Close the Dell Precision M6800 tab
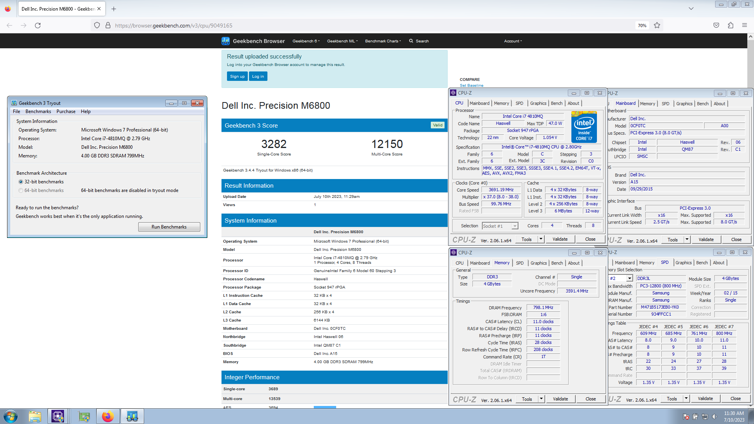 [x=99, y=9]
